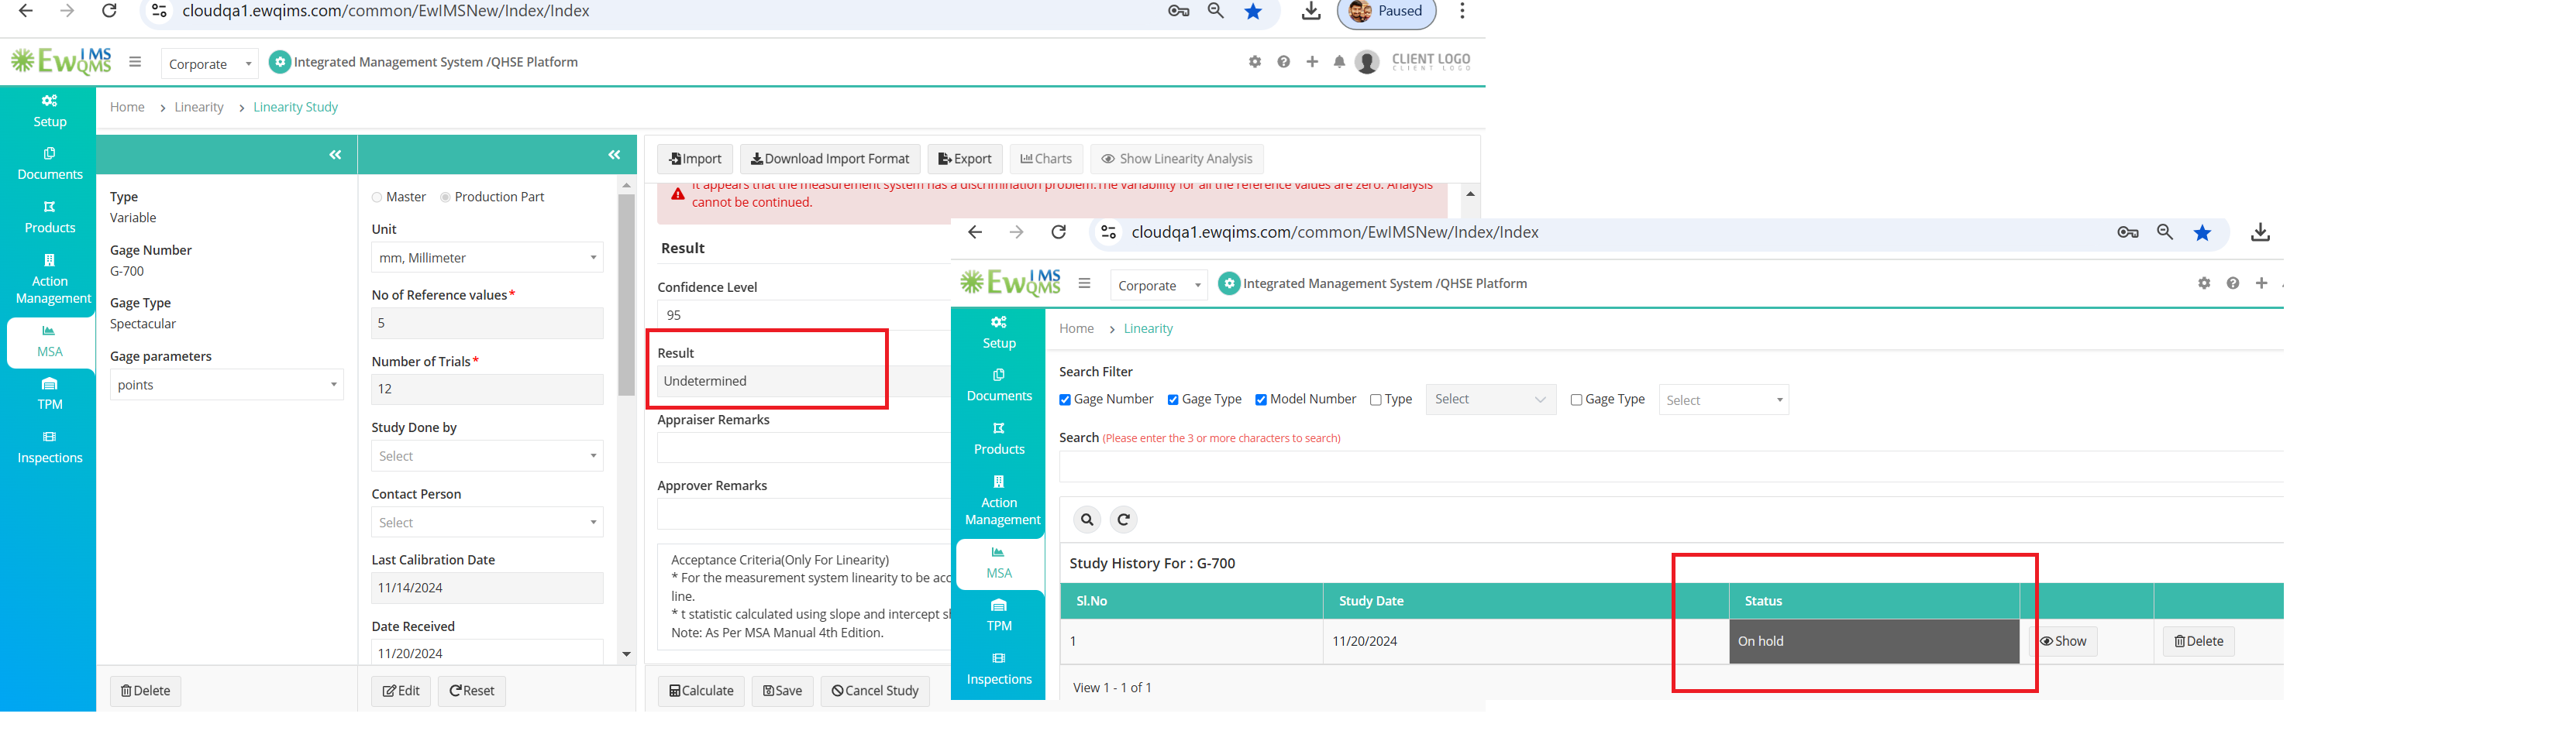Select MSA in the right window sidebar
Viewport: 2576px width, 741px height.
(x=998, y=563)
